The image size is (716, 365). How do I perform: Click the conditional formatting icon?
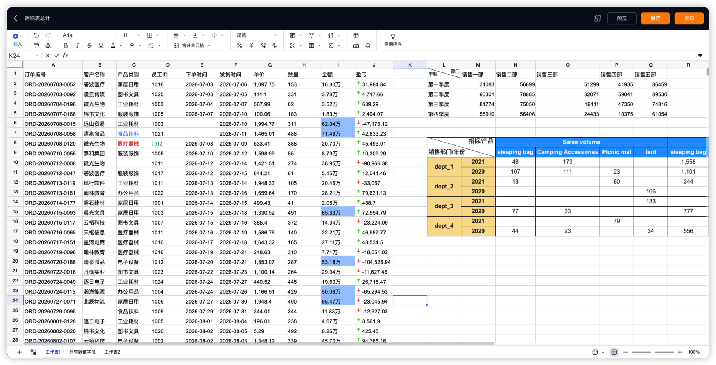pyautogui.click(x=292, y=35)
